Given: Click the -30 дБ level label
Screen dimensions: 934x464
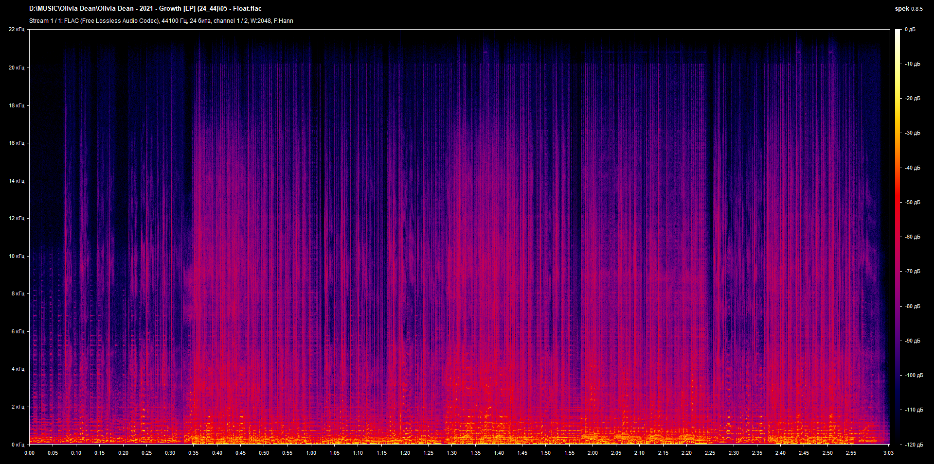Looking at the screenshot, I should (913, 133).
